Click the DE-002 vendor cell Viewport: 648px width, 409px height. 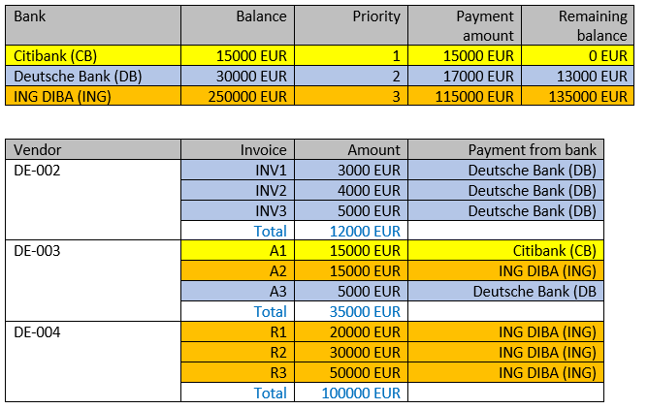click(36, 170)
